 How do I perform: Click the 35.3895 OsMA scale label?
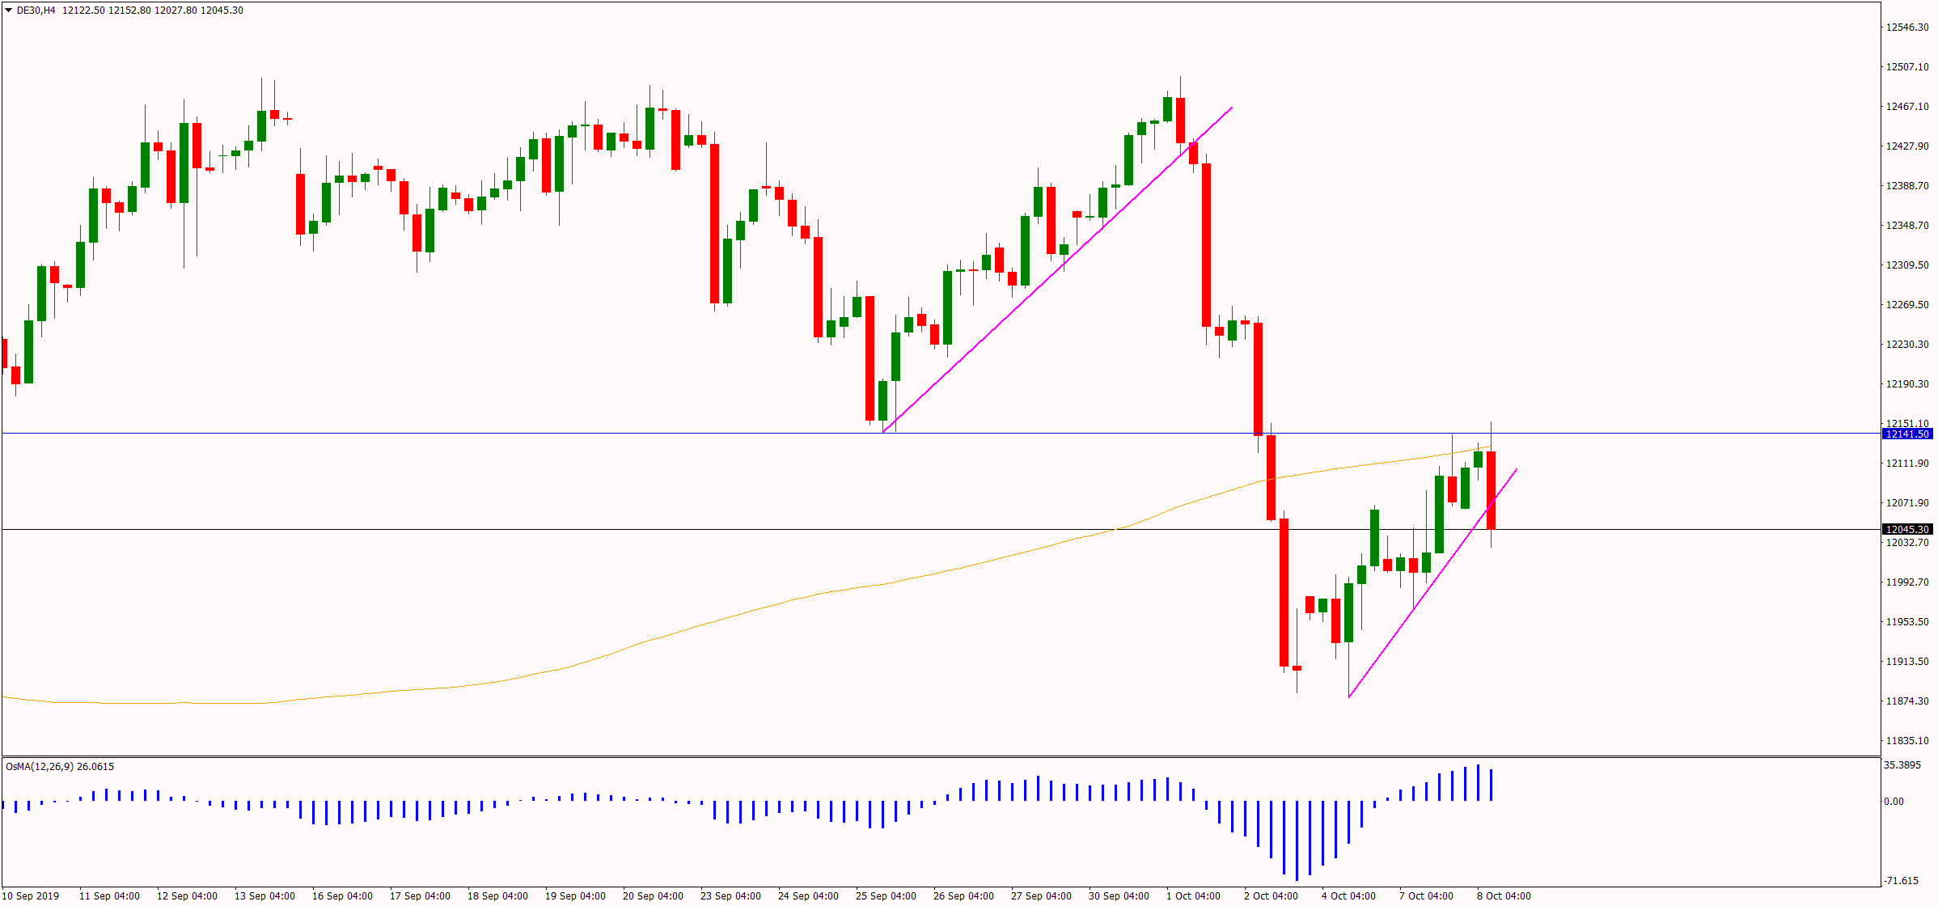pos(1903,765)
